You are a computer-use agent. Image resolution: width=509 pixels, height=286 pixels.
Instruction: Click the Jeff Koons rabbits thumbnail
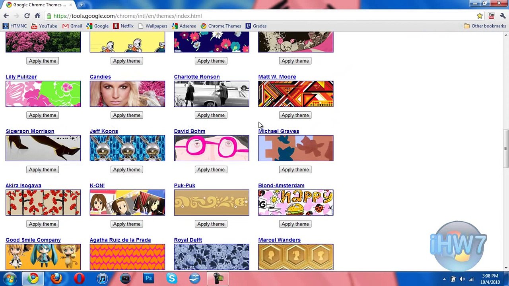pos(127,148)
